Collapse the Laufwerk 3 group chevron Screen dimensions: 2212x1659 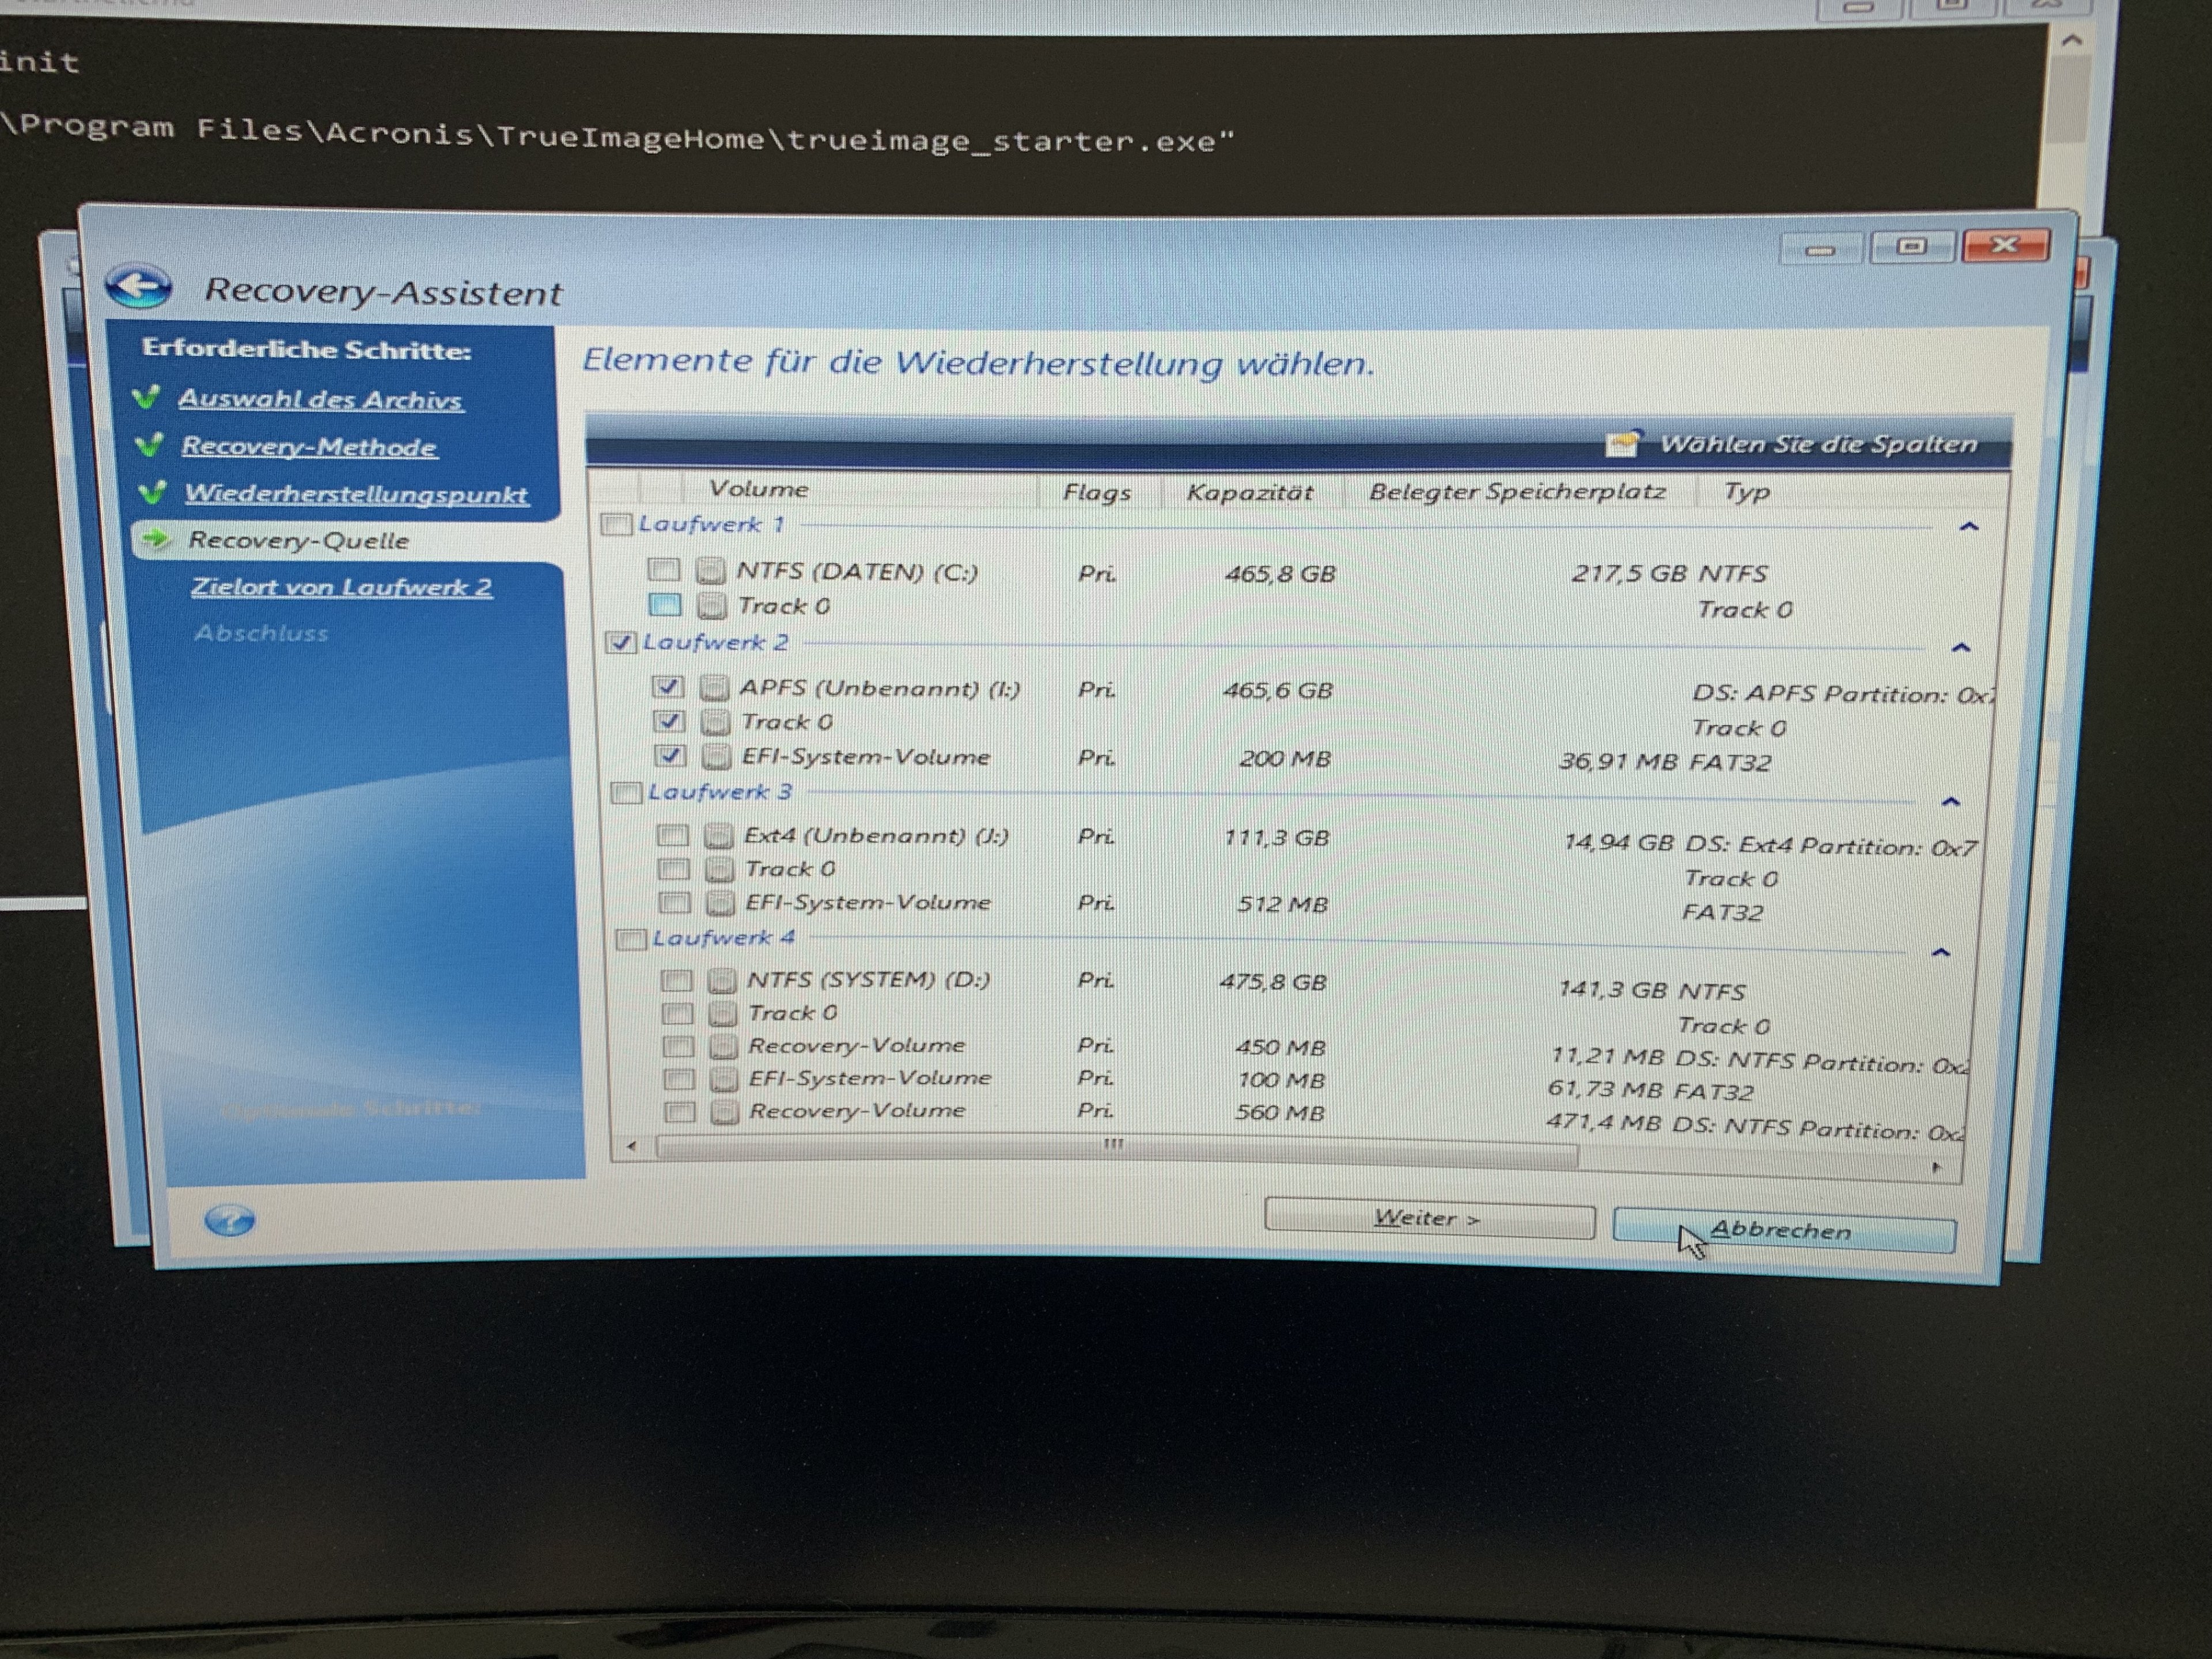1950,802
